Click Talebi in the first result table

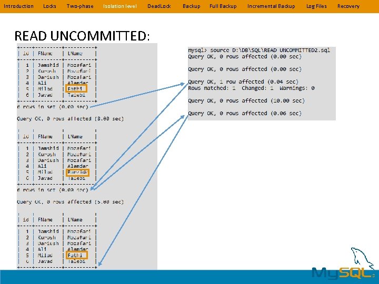click(x=76, y=95)
